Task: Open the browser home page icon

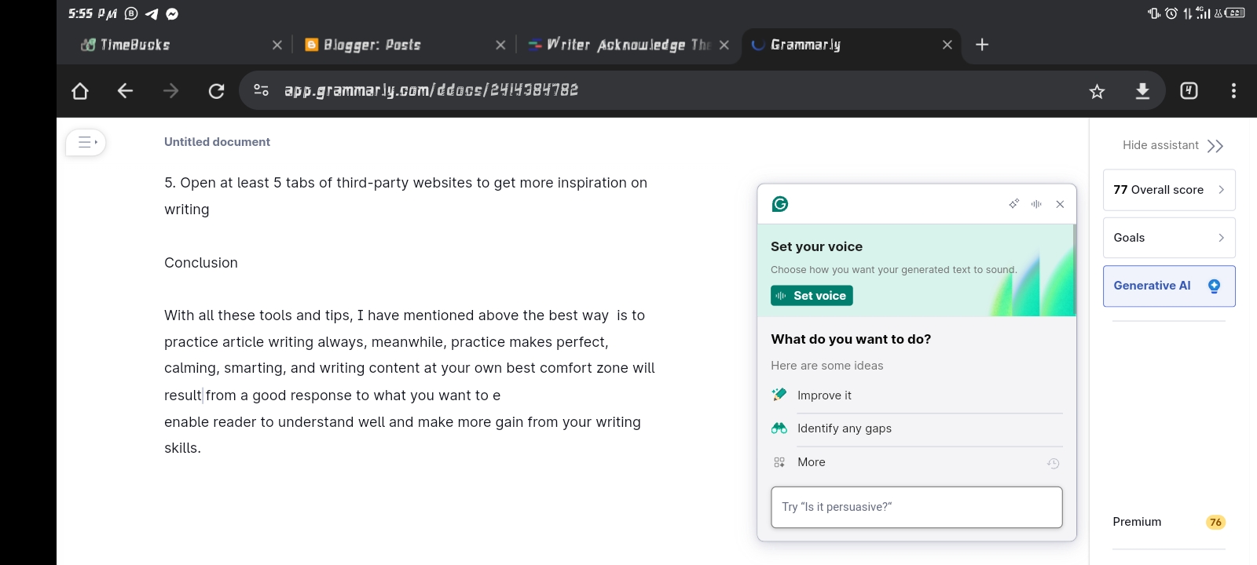Action: pyautogui.click(x=79, y=91)
